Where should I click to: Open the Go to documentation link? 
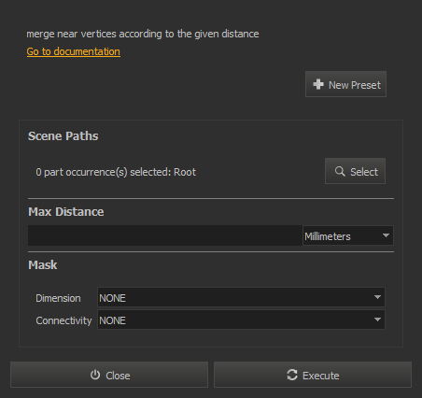(74, 51)
